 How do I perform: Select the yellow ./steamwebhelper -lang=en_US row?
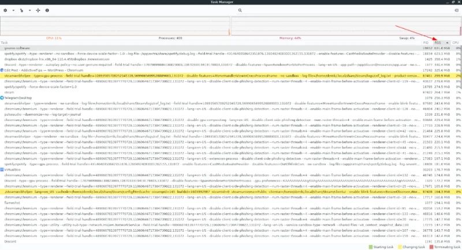[230, 192]
